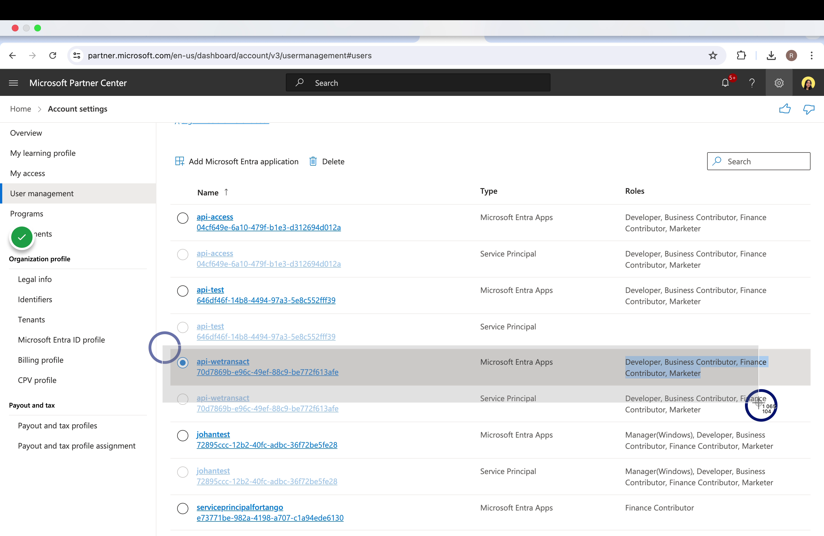
Task: Select the api-wetransact Microsoft Entra Apps radio
Action: point(182,362)
